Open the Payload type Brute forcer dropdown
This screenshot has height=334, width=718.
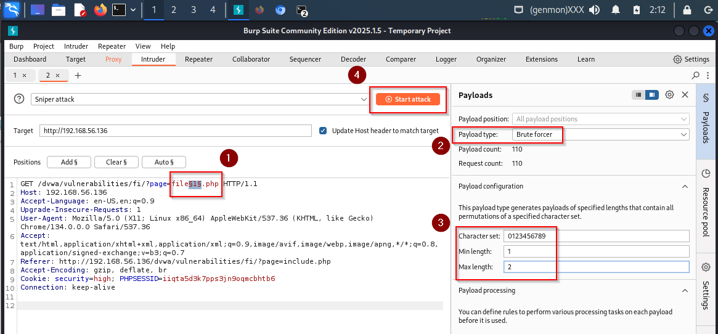point(601,134)
